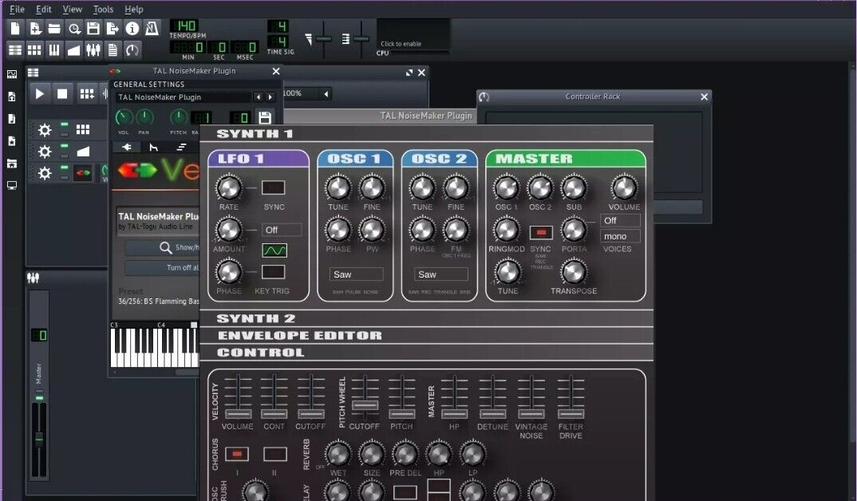Open the Edit menu

pyautogui.click(x=44, y=10)
